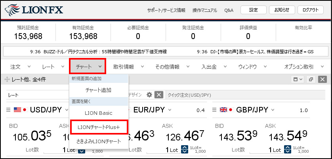Click the チャート menu
The image size is (332, 159).
coord(88,66)
